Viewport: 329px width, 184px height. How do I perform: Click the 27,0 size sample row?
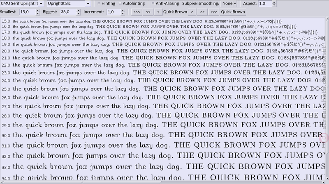coord(162,106)
